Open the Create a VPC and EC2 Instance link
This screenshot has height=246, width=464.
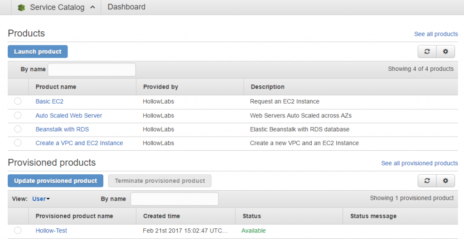pyautogui.click(x=79, y=143)
